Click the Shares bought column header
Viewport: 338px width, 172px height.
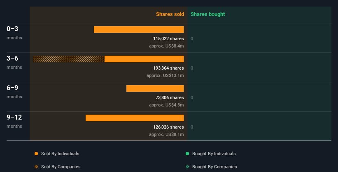click(208, 14)
